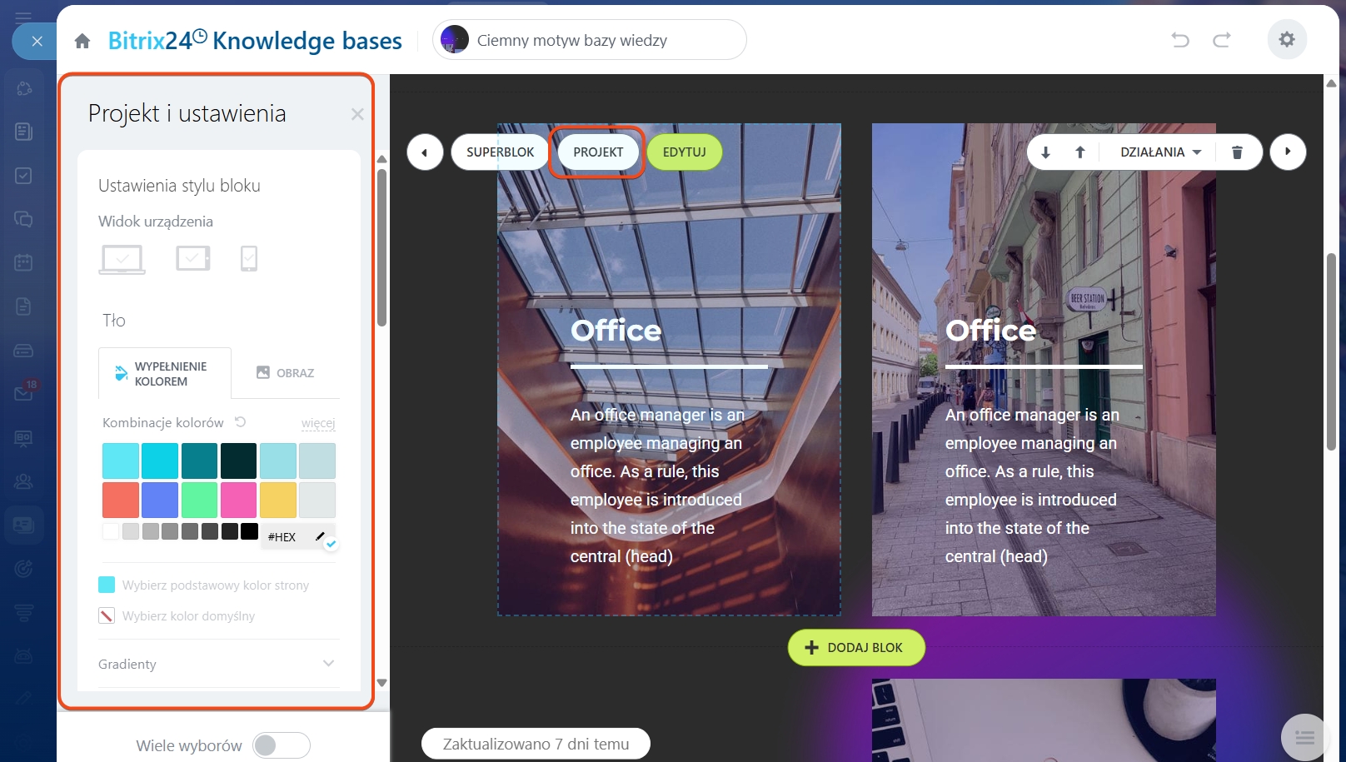
Task: Click the Bitrix24 Knowledge bases title
Action: coord(255,41)
